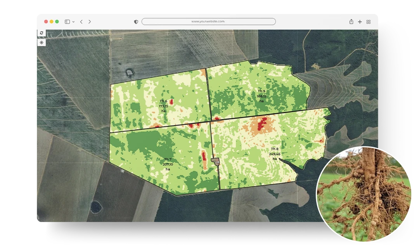Open a new tab with plus icon
419x248 pixels.
pos(360,22)
